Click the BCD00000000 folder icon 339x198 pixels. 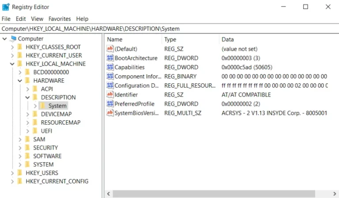[27, 72]
